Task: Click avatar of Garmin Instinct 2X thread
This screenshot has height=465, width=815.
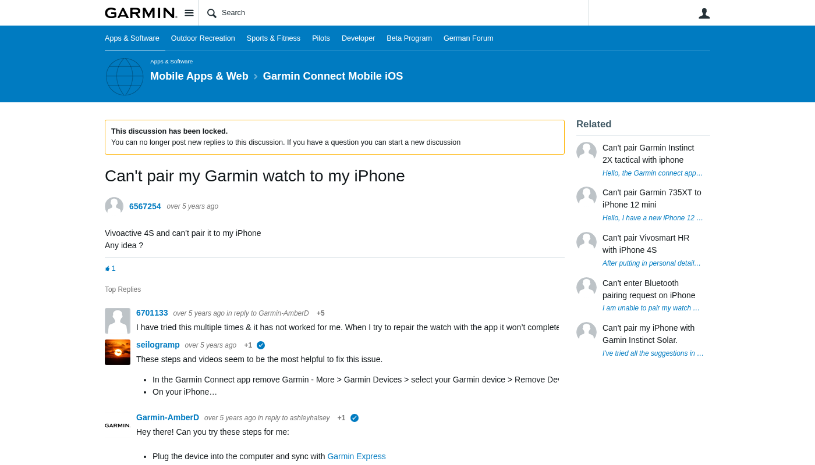Action: [x=586, y=152]
